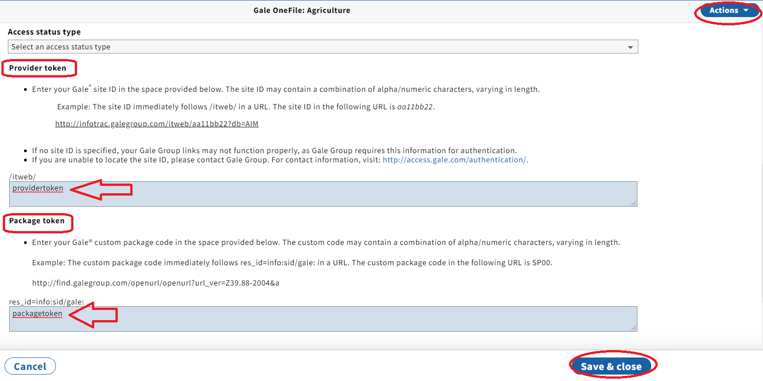Viewport: 763px width, 381px height.
Task: Click the 'If you are unable to locate' bullet text
Action: coord(280,160)
